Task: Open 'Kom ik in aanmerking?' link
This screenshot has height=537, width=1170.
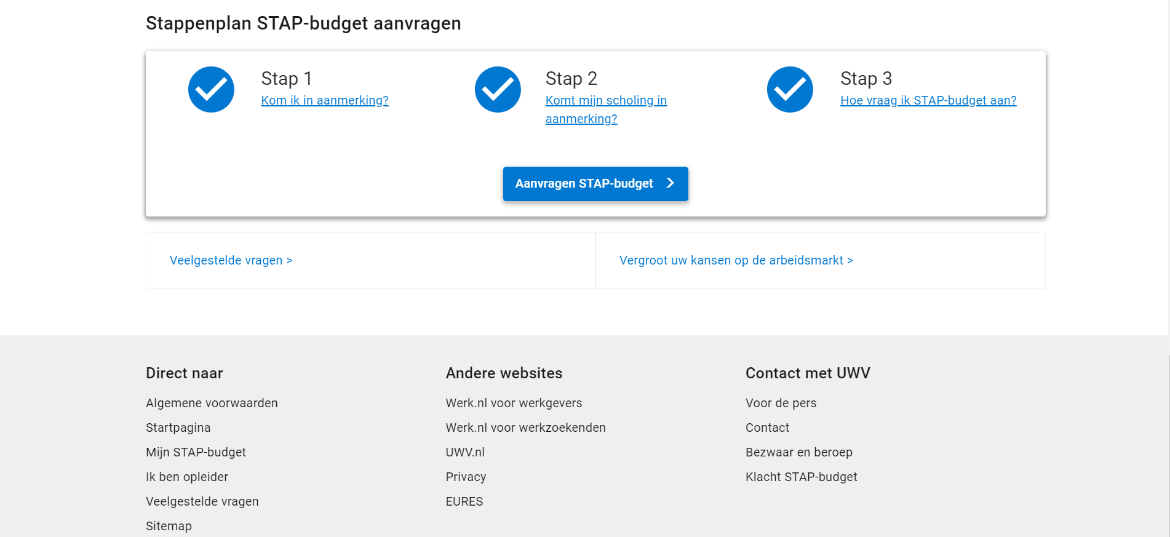Action: point(324,100)
